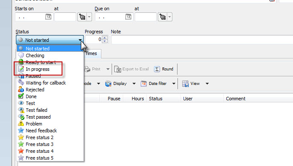The image size is (293, 166).
Task: Pick Free status 5
Action: click(50, 158)
